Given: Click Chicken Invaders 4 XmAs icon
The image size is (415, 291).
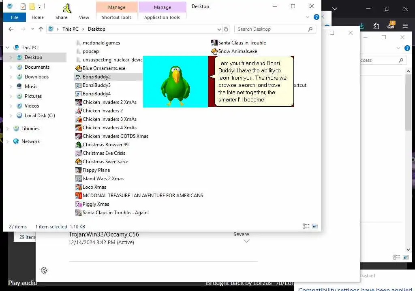Looking at the screenshot, I should pyautogui.click(x=78, y=128).
